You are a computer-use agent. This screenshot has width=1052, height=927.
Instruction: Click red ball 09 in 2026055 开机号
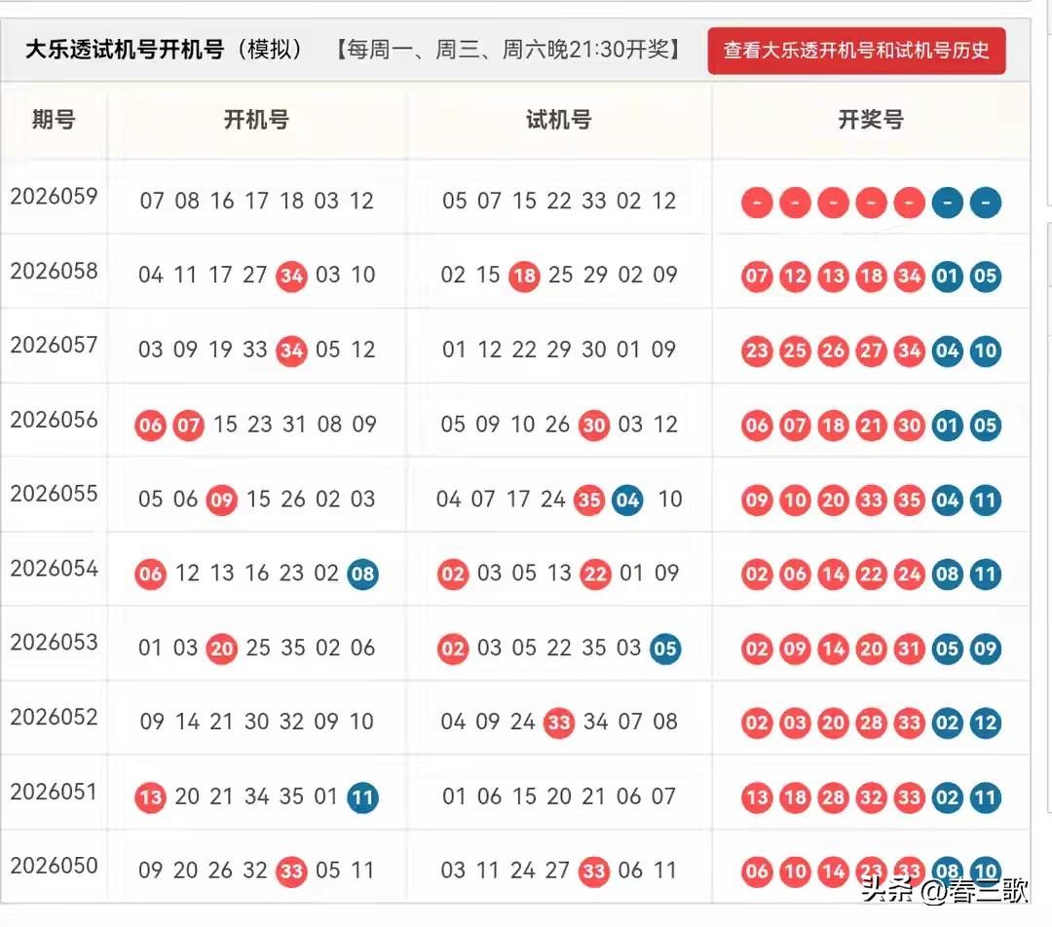pos(221,500)
